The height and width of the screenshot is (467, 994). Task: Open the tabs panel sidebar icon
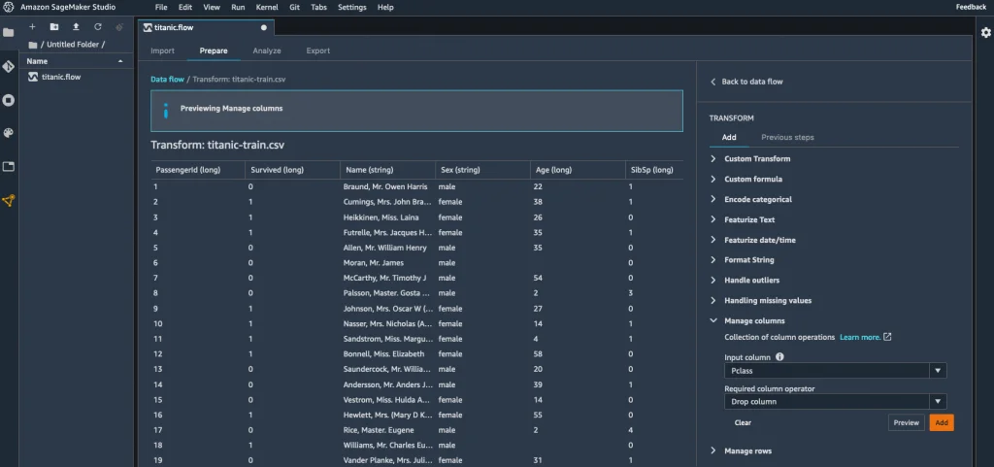(x=8, y=167)
